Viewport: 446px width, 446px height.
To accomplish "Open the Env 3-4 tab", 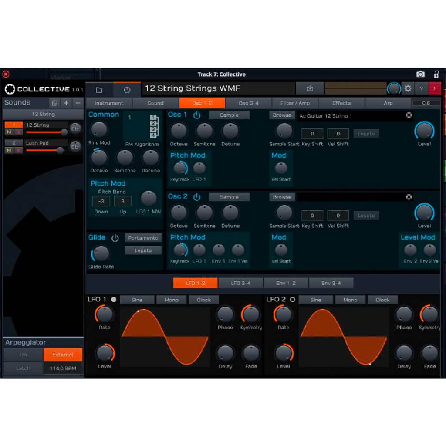I will [331, 283].
